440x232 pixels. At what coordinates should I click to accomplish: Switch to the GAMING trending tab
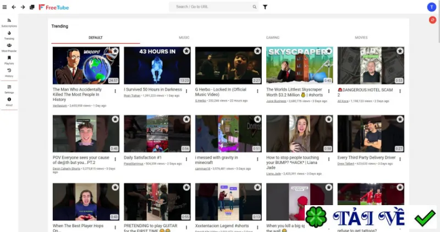click(273, 38)
